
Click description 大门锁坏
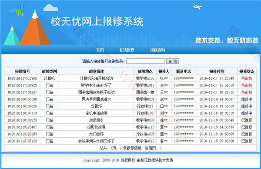[x=97, y=134]
